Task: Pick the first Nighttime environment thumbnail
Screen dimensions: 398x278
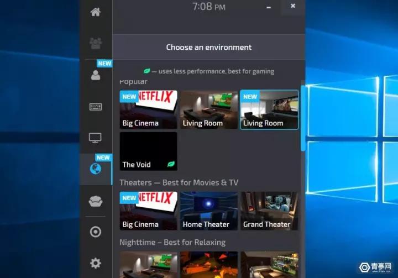Action: pyautogui.click(x=149, y=265)
